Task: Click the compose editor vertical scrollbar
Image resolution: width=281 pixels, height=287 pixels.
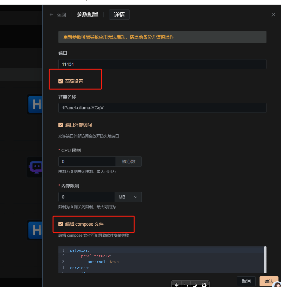Action: tap(265, 260)
